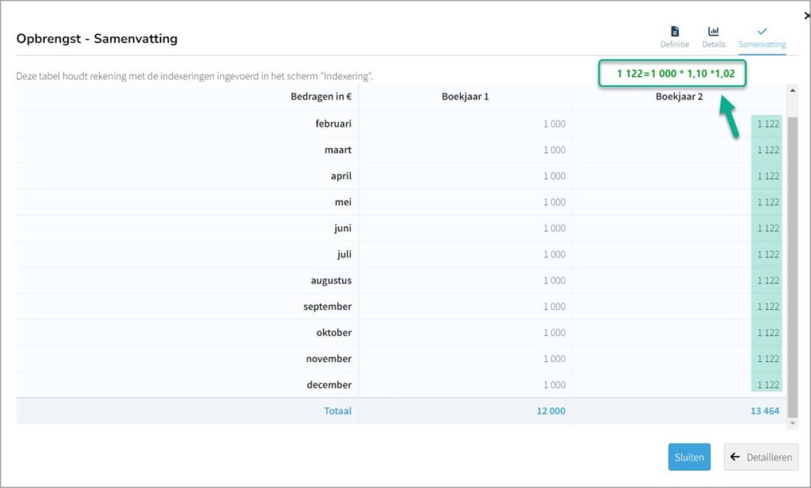Select the juni row label
811x488 pixels.
point(342,228)
